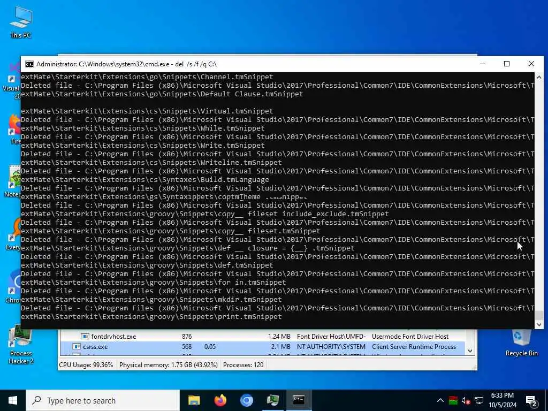Minimize the cmd.exe window
548x411 pixels.
click(483, 64)
